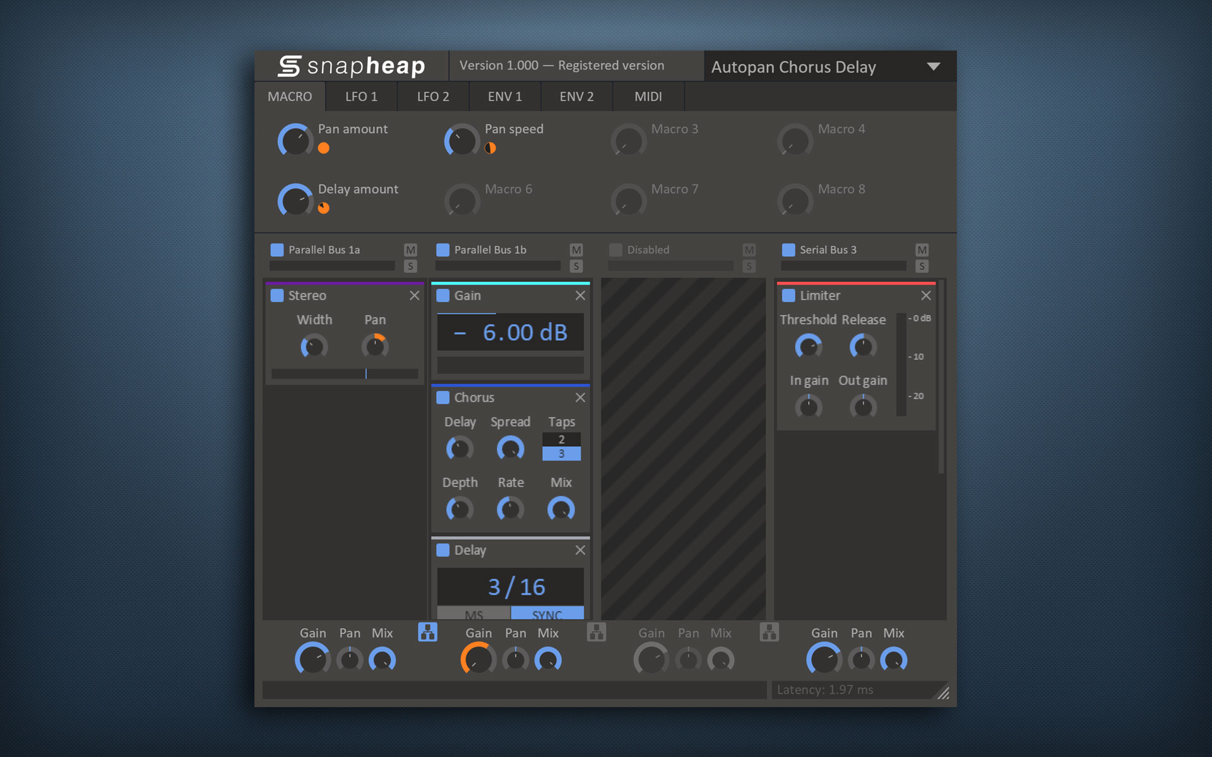Select 2 in the Chorus Taps selector
The image size is (1212, 757).
pos(561,440)
